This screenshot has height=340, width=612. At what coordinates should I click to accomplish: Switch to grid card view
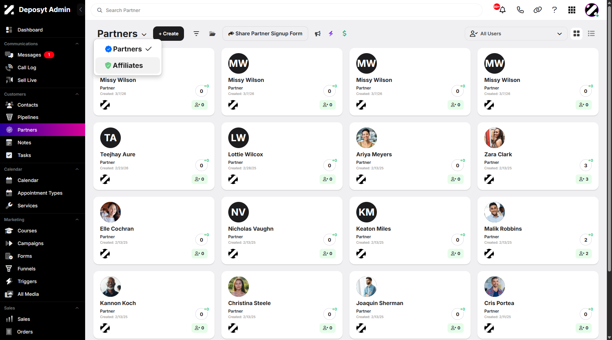coord(577,34)
